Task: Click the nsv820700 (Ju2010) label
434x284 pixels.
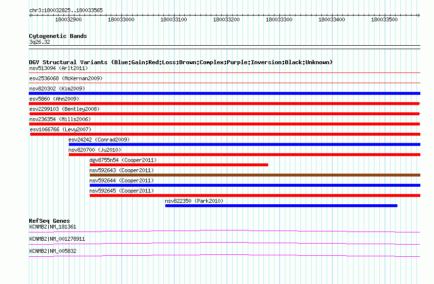Action: click(x=95, y=150)
